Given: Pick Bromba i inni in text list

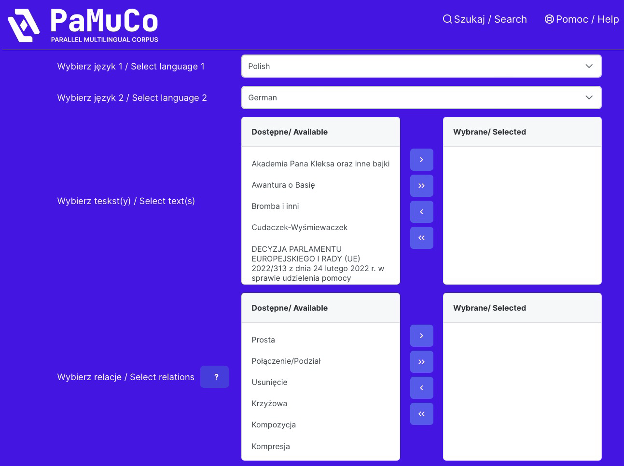Looking at the screenshot, I should click(275, 206).
